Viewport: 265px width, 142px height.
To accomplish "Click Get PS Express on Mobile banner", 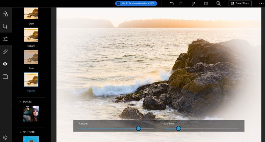I will click(136, 3).
